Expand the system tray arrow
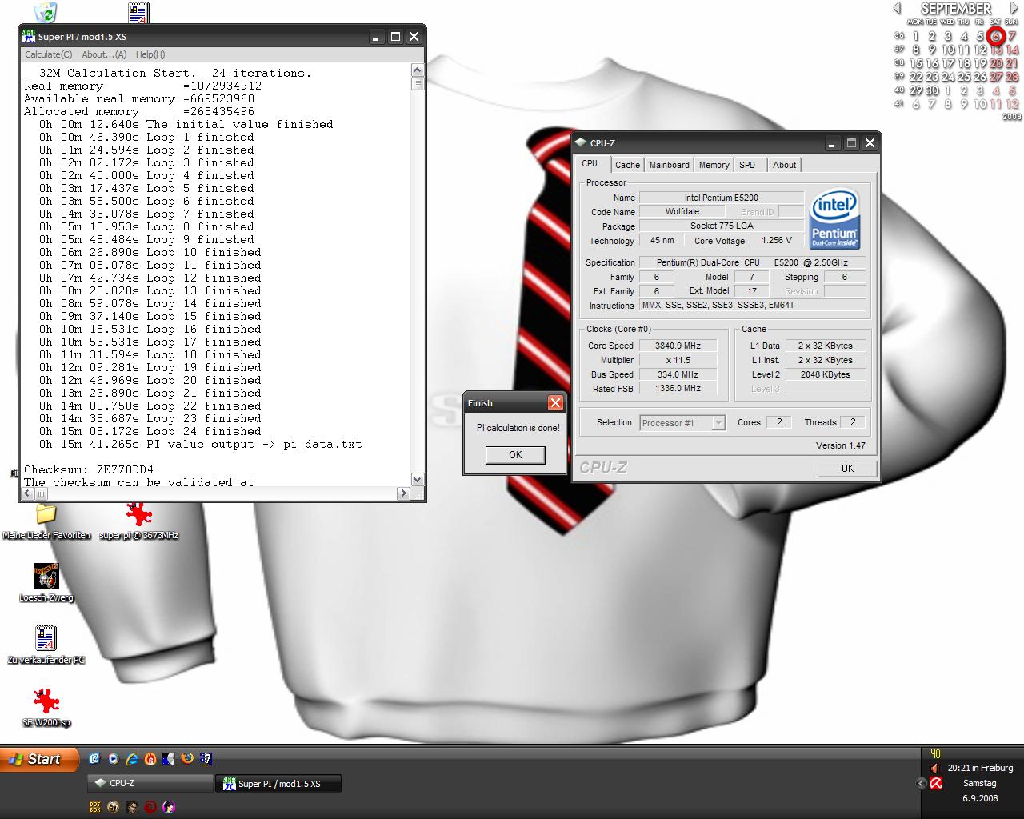The height and width of the screenshot is (819, 1024). pos(921,783)
